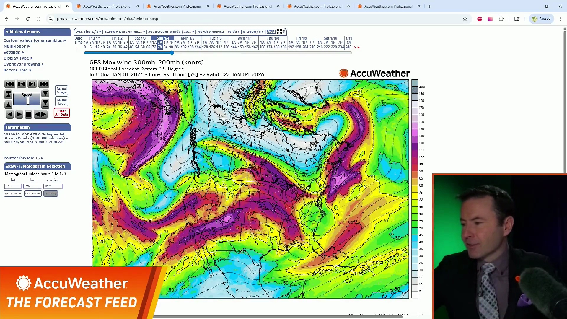Select the Sun 1/4 7A forecast time
This screenshot has width=567, height=319.
160,42
